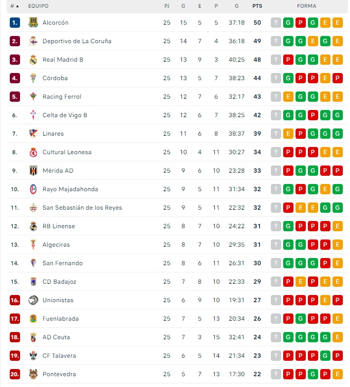Click the AD Ceuta crest icon
The image size is (350, 387).
click(x=33, y=337)
